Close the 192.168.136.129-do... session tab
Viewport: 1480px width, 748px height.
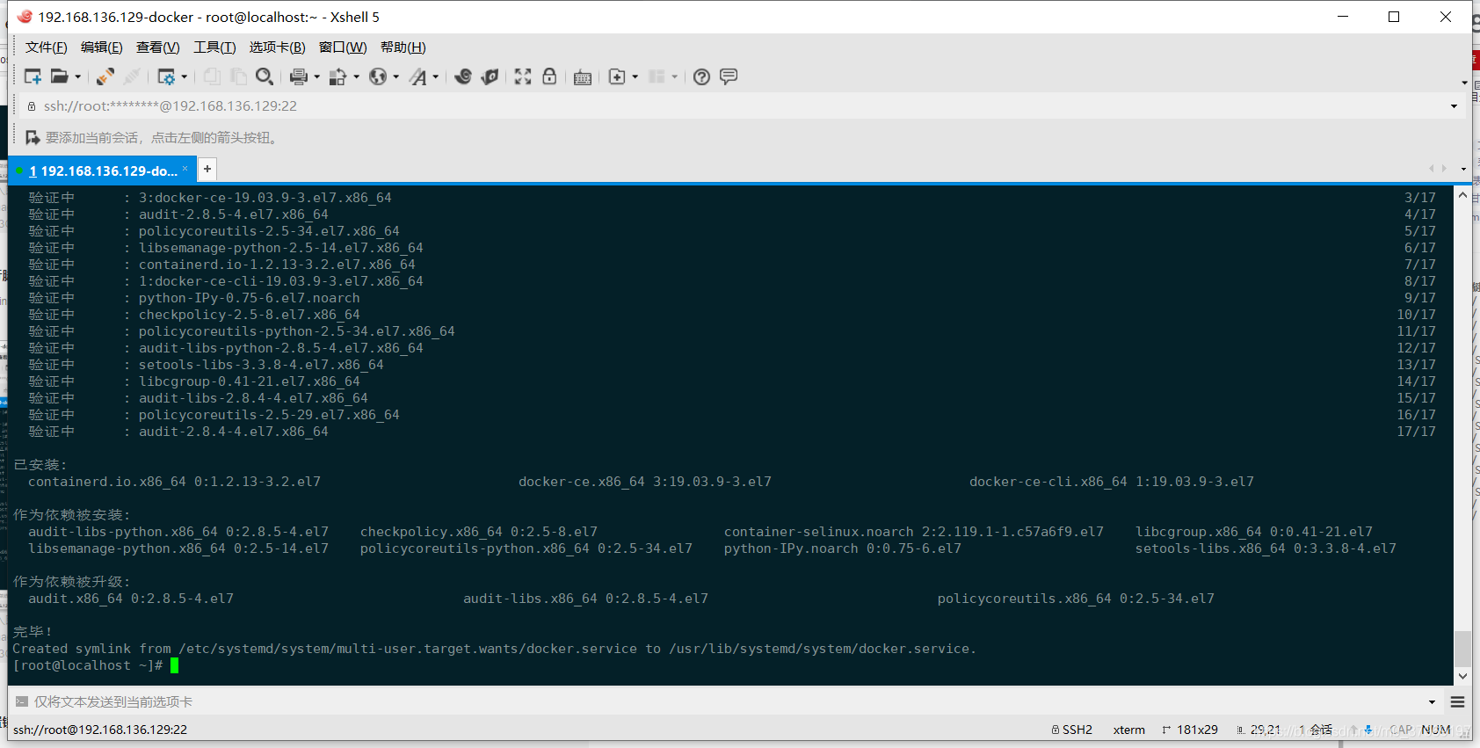tap(185, 169)
